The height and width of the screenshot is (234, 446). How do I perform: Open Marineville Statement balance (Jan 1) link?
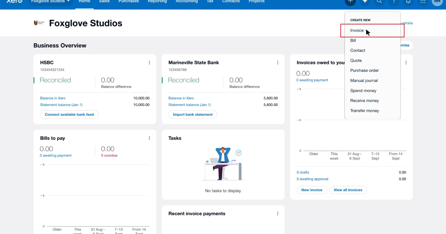[189, 105]
